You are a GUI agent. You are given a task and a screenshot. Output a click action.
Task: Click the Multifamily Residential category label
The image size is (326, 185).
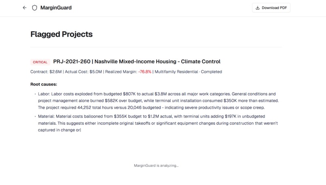pyautogui.click(x=176, y=71)
